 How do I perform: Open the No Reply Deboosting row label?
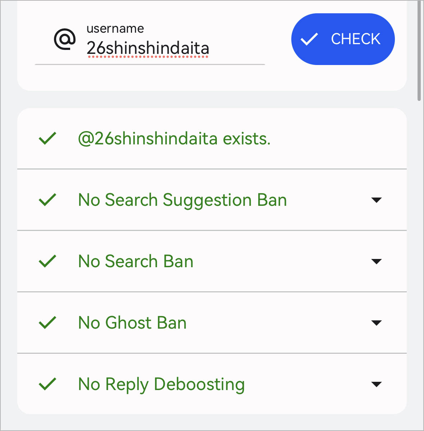[161, 384]
